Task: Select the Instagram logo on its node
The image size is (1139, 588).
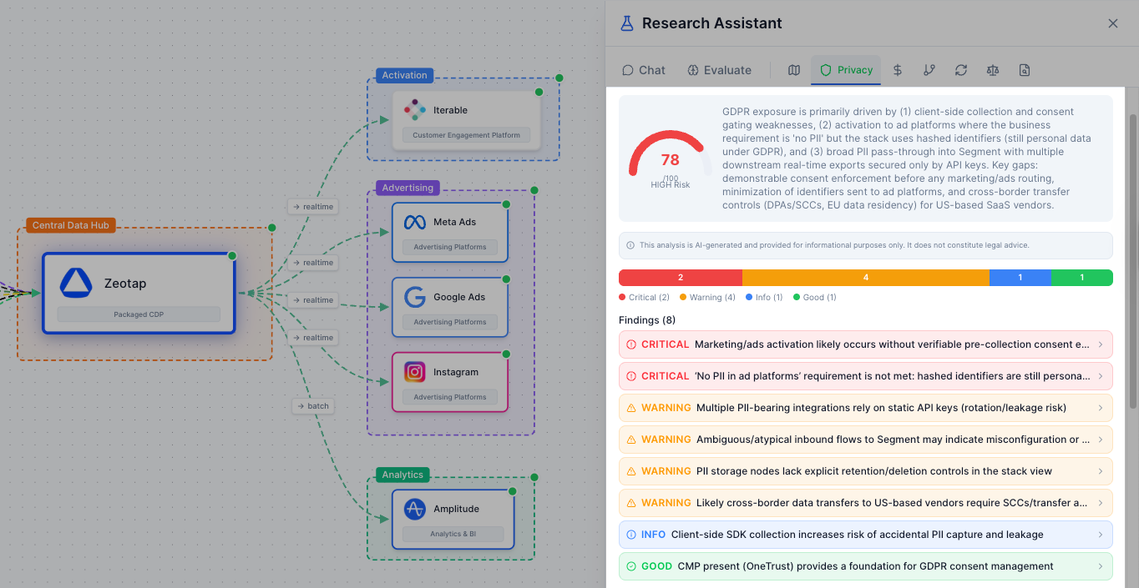Action: coord(415,371)
